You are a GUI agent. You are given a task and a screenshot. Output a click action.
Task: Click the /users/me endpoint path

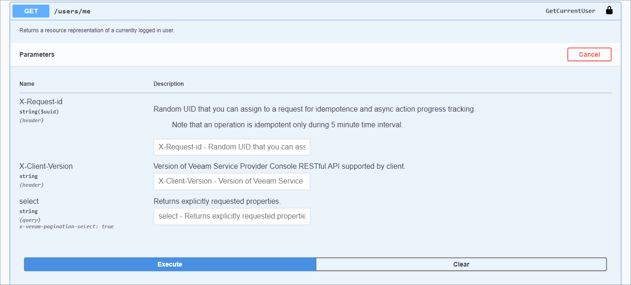pos(72,11)
